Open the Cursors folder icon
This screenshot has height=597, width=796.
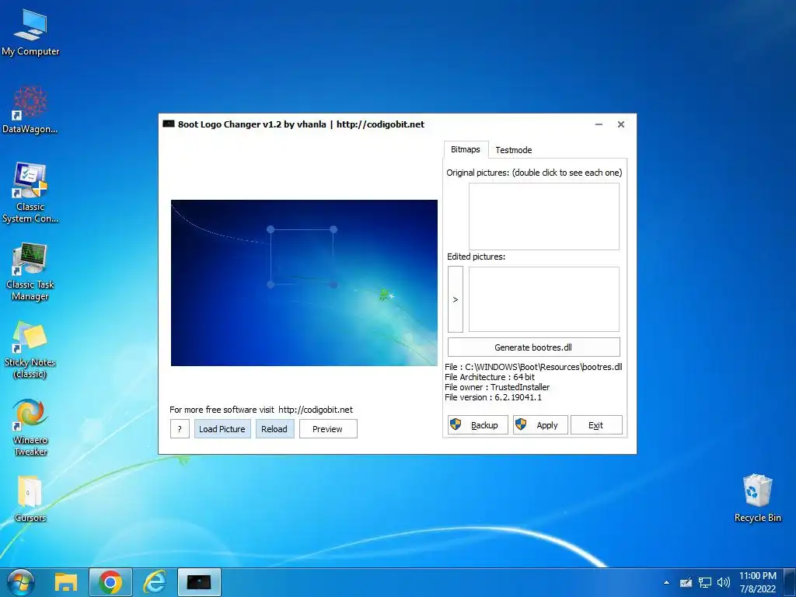click(x=30, y=498)
